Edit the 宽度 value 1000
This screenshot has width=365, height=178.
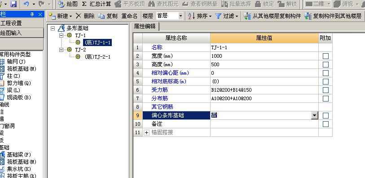264,56
